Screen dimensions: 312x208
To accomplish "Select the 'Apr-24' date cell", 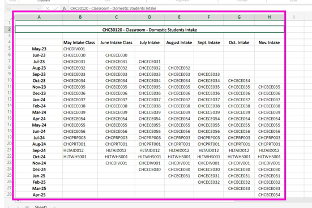I will (39, 119).
